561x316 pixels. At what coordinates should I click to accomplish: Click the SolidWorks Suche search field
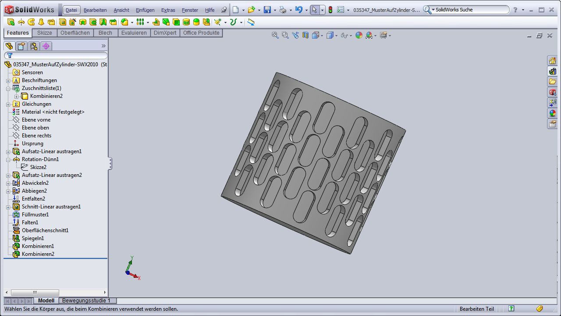(x=469, y=10)
